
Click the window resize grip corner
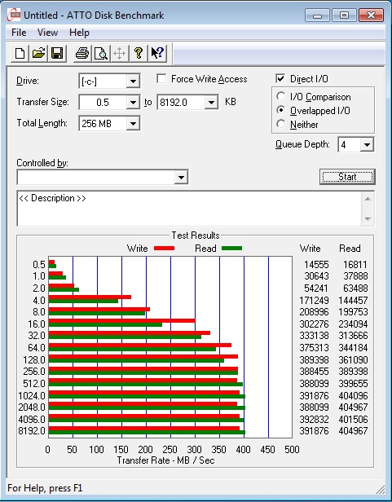380,489
